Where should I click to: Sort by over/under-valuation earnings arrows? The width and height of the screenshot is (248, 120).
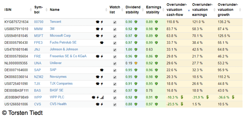(x=214, y=10)
